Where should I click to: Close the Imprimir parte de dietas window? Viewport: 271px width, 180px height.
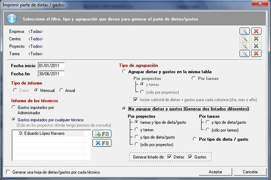tap(260, 3)
